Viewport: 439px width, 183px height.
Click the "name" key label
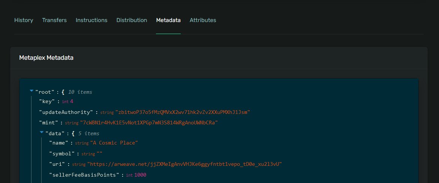pyautogui.click(x=59, y=143)
